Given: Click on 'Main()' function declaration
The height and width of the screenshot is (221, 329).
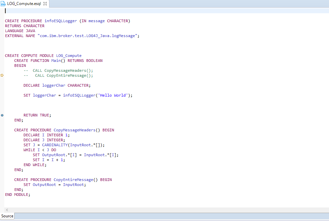Looking at the screenshot, I should (58, 61).
